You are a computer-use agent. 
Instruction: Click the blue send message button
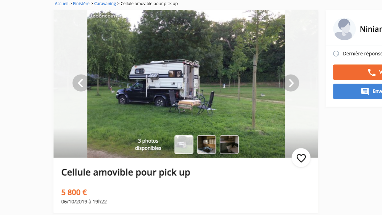pyautogui.click(x=358, y=91)
